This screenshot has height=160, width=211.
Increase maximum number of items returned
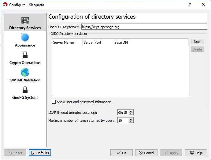(131, 119)
